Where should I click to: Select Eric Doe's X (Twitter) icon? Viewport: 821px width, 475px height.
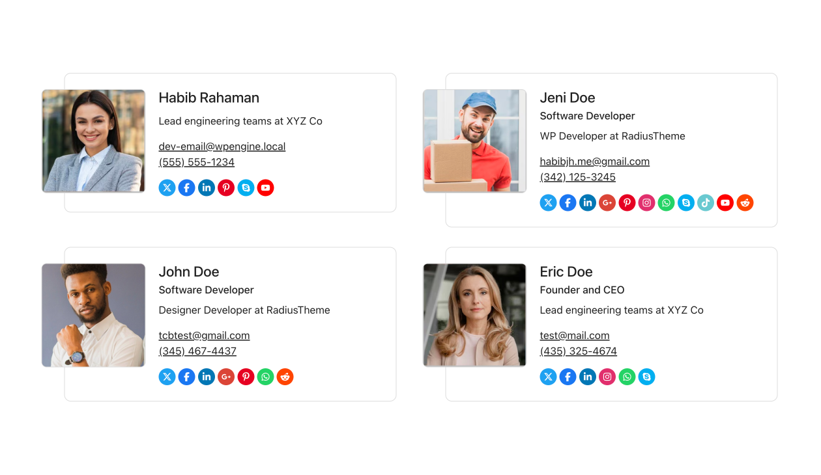pyautogui.click(x=549, y=377)
